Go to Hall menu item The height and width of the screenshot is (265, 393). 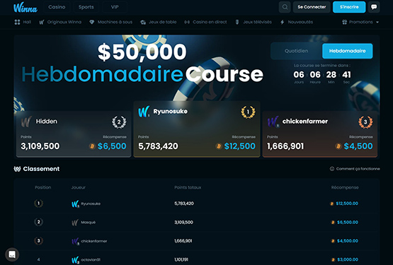(x=23, y=22)
